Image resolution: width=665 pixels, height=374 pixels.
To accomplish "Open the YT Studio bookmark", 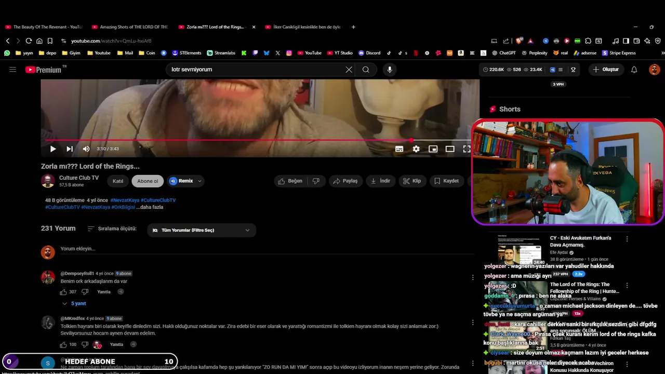I will [340, 53].
